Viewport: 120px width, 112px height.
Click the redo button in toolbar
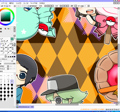20,6
